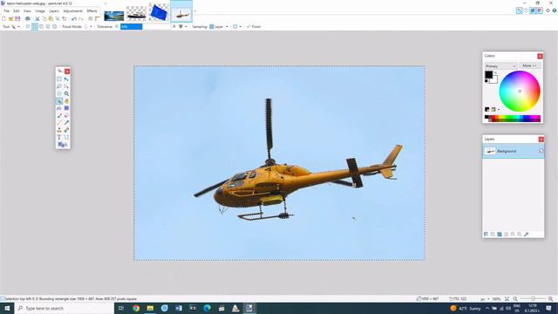
Task: Click the More >> button in Colors
Action: tap(529, 66)
